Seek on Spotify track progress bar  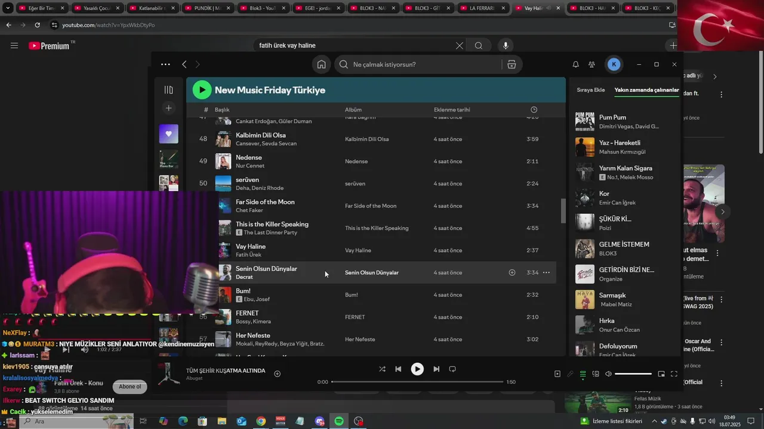[x=417, y=382]
